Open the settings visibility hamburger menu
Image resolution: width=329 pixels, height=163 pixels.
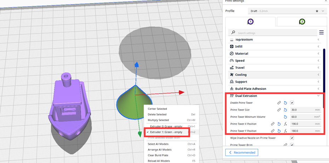pos(322,32)
